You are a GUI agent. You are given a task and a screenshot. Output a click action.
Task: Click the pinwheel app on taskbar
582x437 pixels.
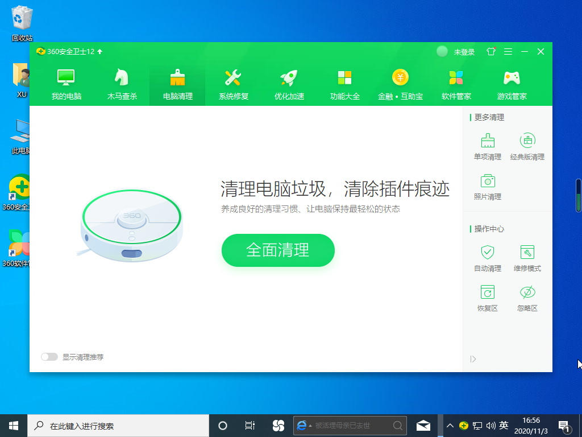point(278,426)
